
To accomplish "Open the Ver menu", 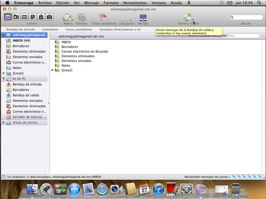I will 76,3.
